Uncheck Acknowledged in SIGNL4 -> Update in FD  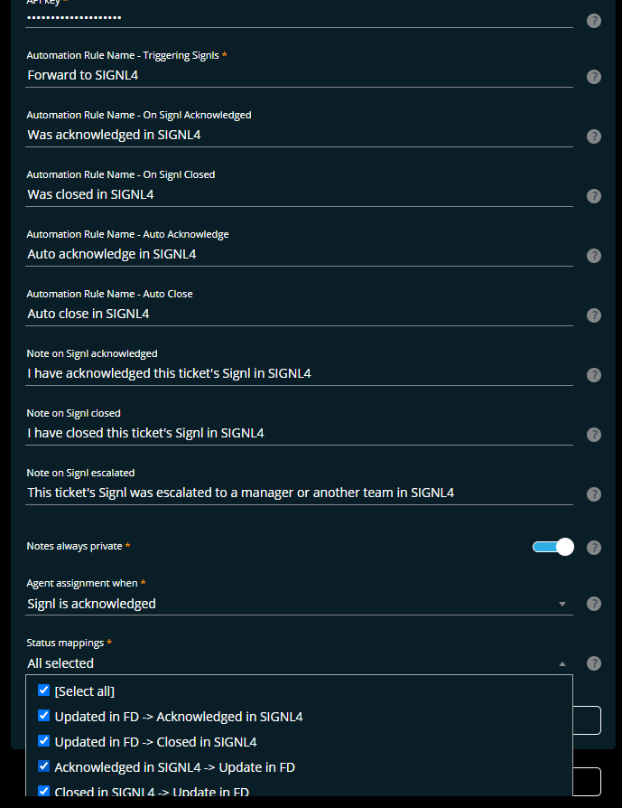[x=43, y=766]
